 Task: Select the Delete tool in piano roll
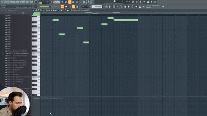click(54, 10)
